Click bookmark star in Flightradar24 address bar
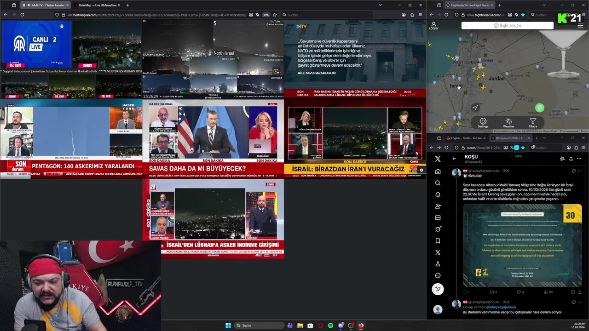Screen dimensions: 589x331 (523, 15)
